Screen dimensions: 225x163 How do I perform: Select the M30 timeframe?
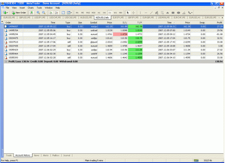point(94,13)
